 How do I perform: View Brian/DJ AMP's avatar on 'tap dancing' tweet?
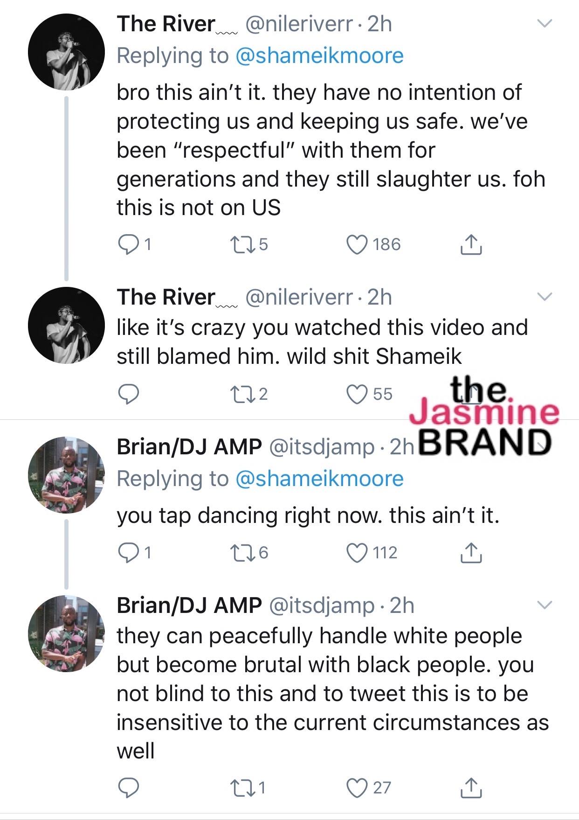(x=66, y=475)
